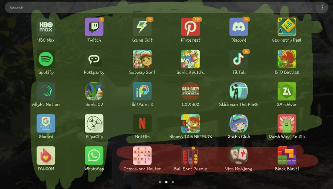
Task: Open the HBO Max app
Action: [46, 27]
